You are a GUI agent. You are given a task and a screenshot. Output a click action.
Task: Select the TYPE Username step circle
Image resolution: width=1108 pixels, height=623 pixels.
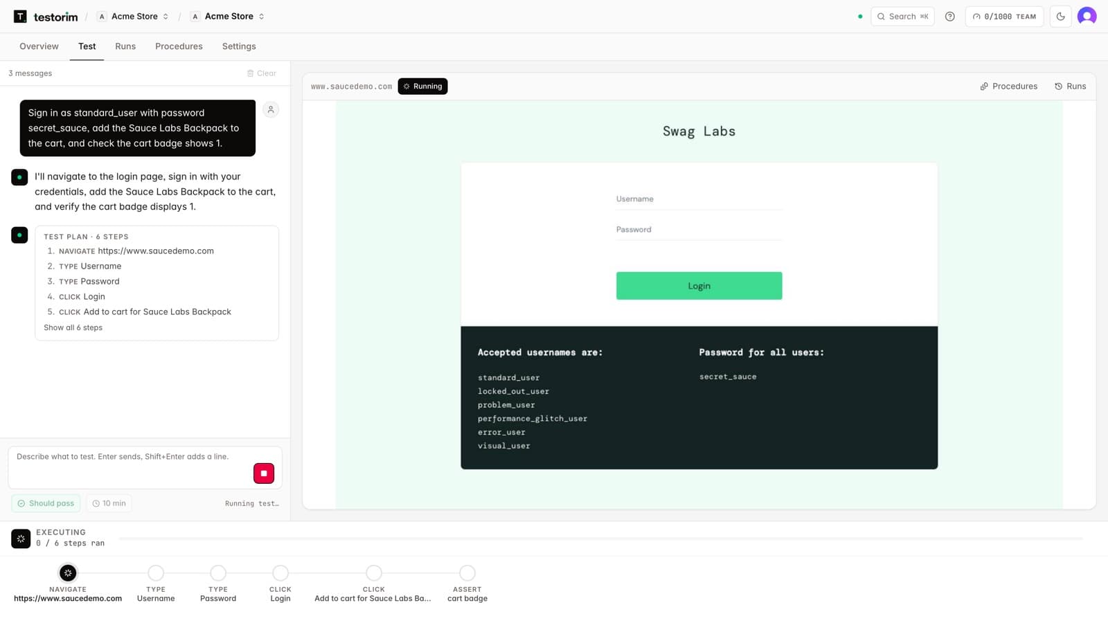point(156,573)
